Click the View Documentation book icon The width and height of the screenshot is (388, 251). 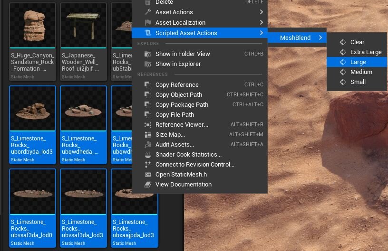coord(148,185)
